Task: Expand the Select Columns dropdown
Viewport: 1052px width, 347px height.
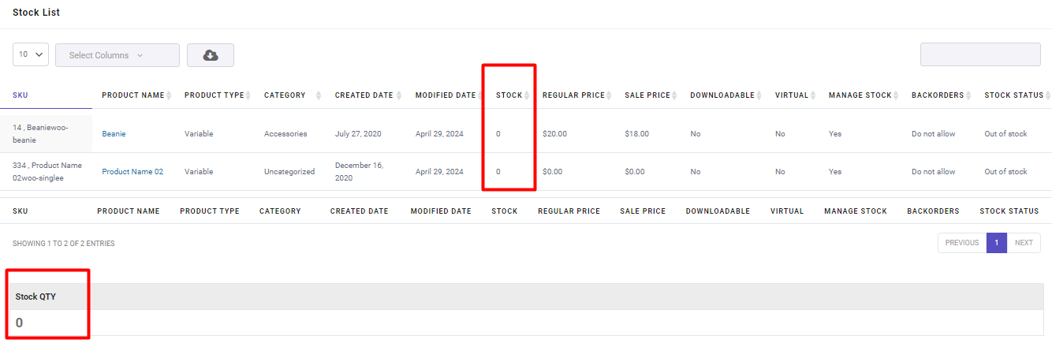Action: (x=118, y=55)
